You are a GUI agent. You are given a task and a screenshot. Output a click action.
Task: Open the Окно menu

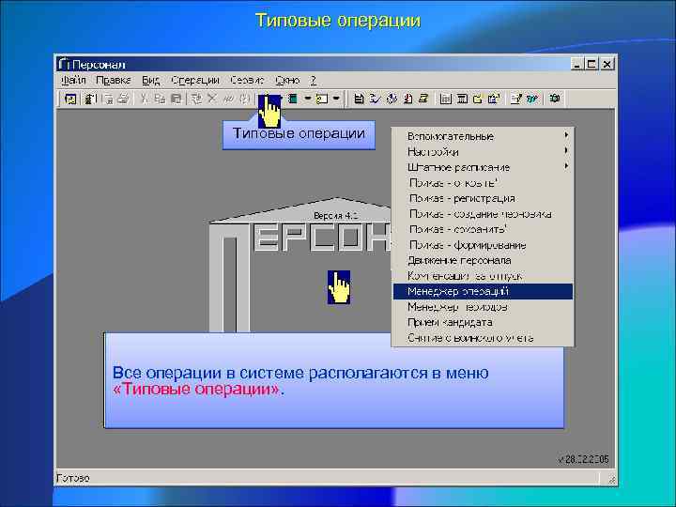point(287,80)
